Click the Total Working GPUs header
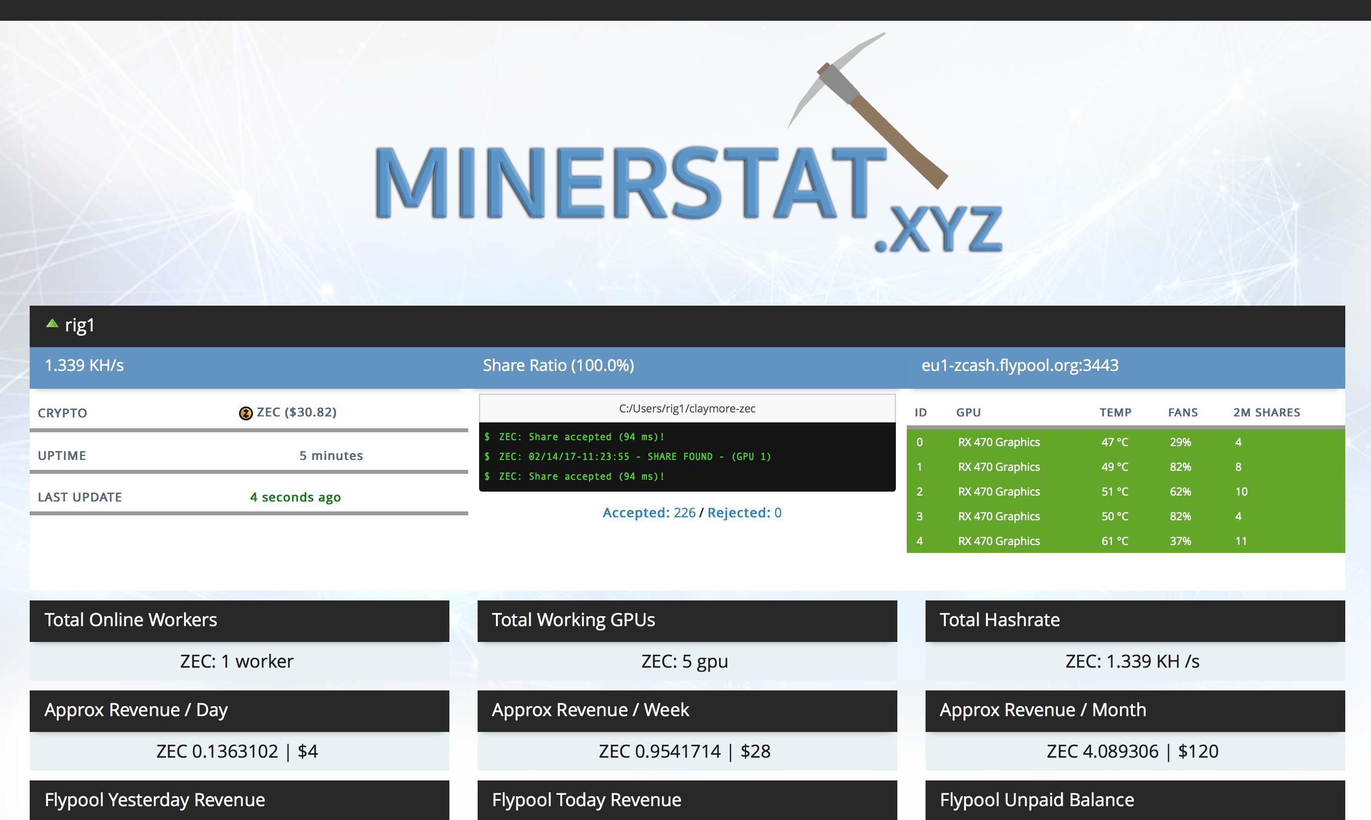This screenshot has height=820, width=1371. pyautogui.click(x=687, y=621)
